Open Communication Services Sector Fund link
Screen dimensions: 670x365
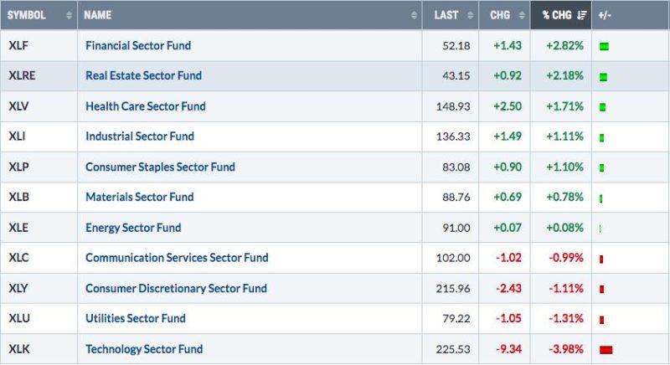[177, 258]
